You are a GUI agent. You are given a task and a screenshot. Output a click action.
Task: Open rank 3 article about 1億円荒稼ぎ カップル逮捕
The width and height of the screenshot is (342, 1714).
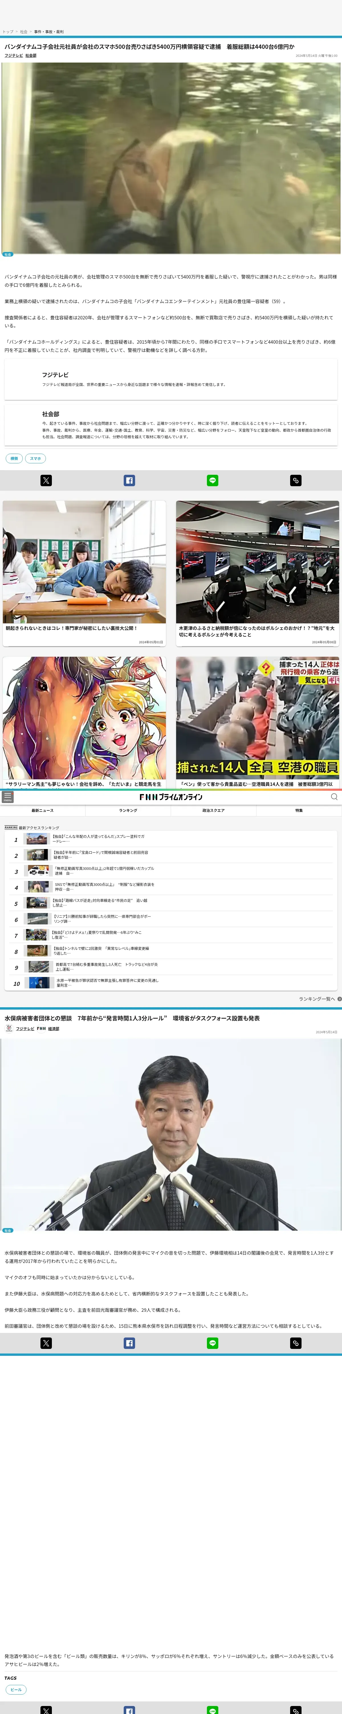(104, 872)
